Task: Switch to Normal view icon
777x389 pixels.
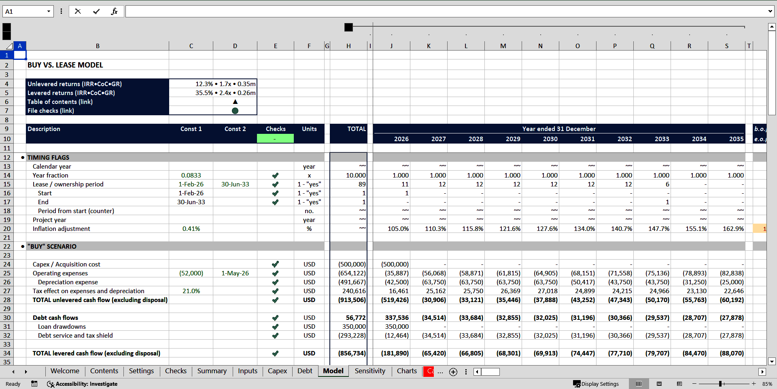Action: pos(639,384)
